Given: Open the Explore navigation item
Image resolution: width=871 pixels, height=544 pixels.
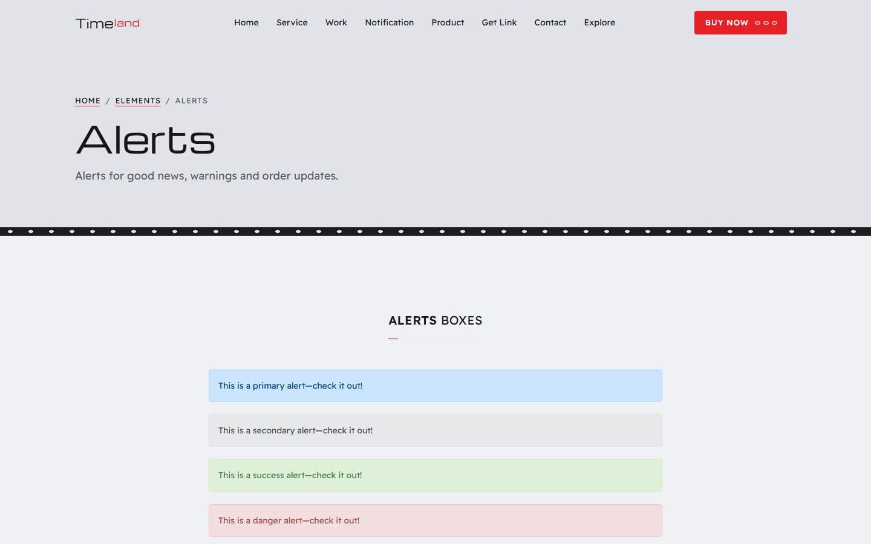Looking at the screenshot, I should 599,22.
